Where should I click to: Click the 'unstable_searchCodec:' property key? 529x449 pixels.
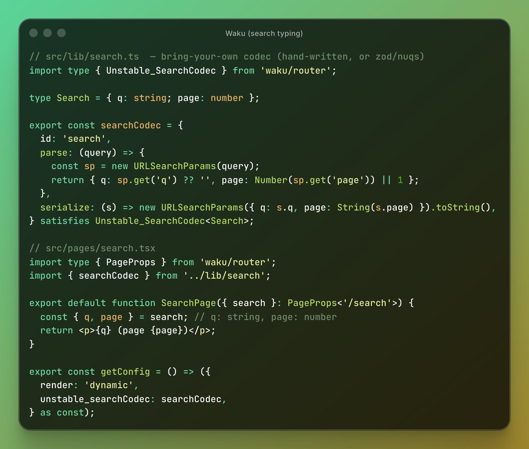click(98, 399)
